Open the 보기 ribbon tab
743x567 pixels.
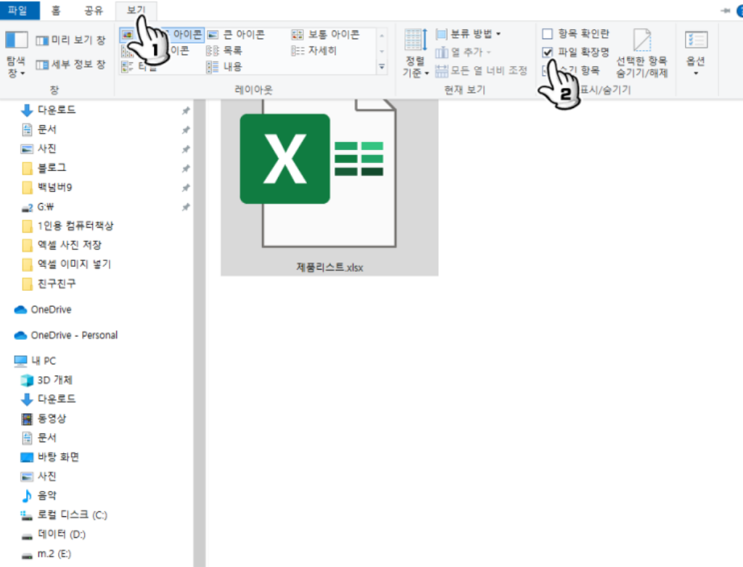tap(136, 10)
